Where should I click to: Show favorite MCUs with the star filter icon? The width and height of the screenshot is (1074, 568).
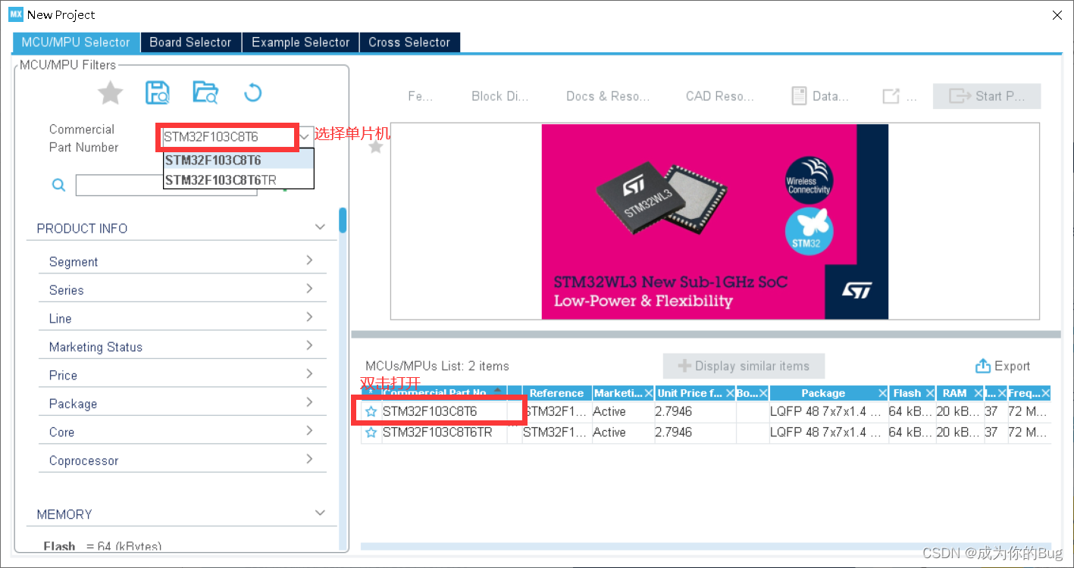coord(111,93)
